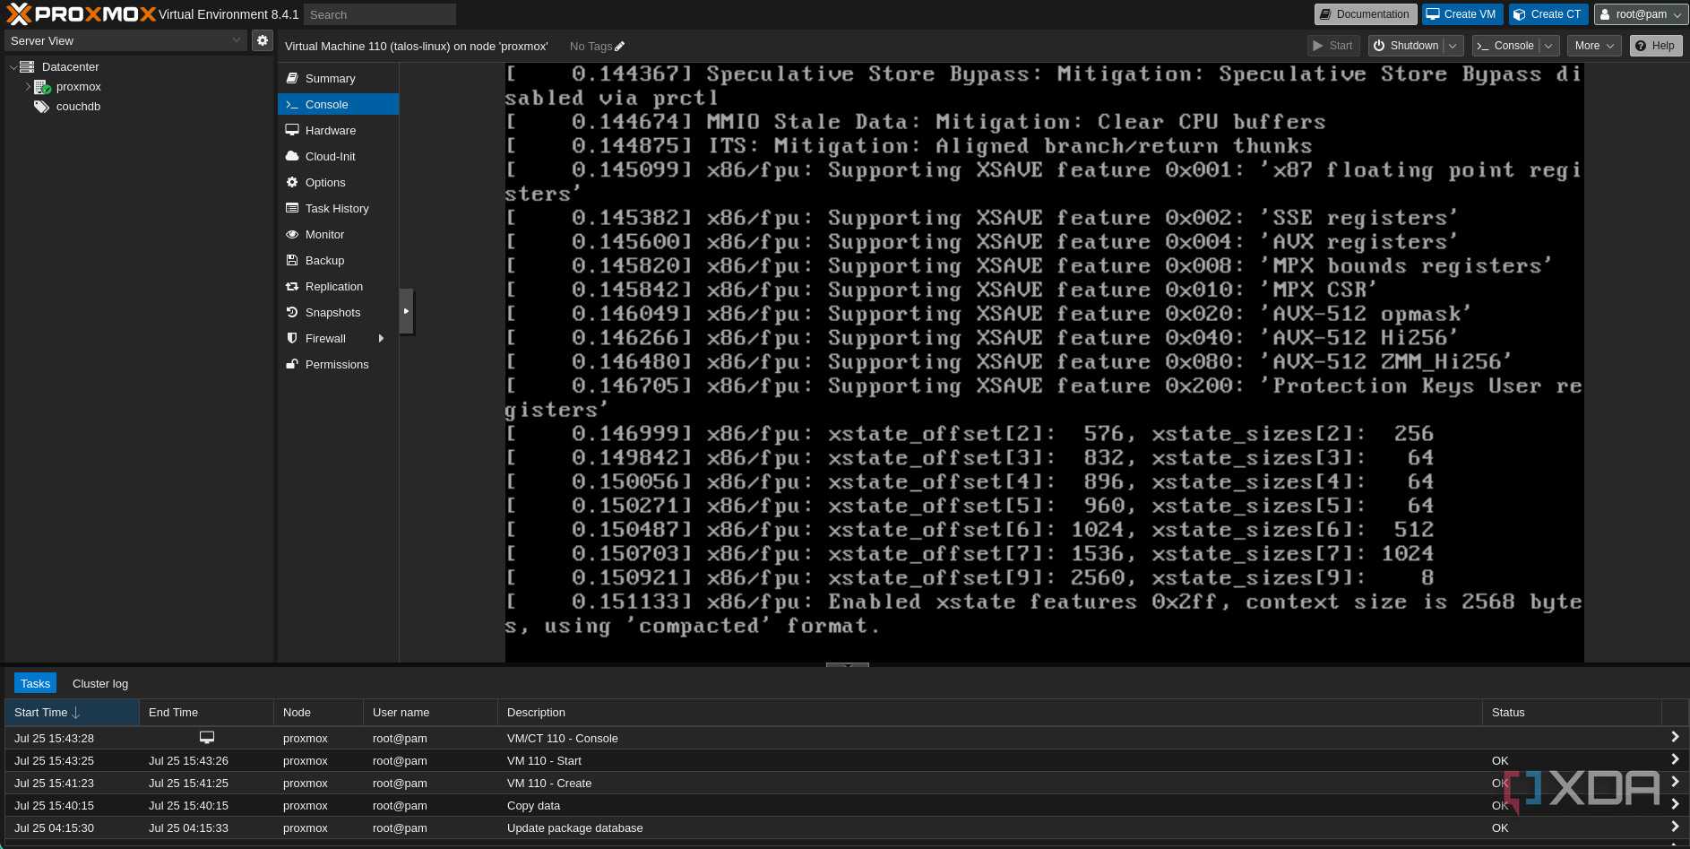This screenshot has height=849, width=1690.
Task: Open the Replication section
Action: point(338,287)
